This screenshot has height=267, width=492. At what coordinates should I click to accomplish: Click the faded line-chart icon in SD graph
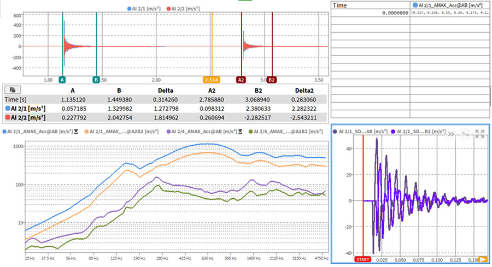465,134
